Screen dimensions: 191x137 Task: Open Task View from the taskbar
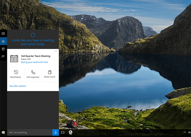coord(63,132)
